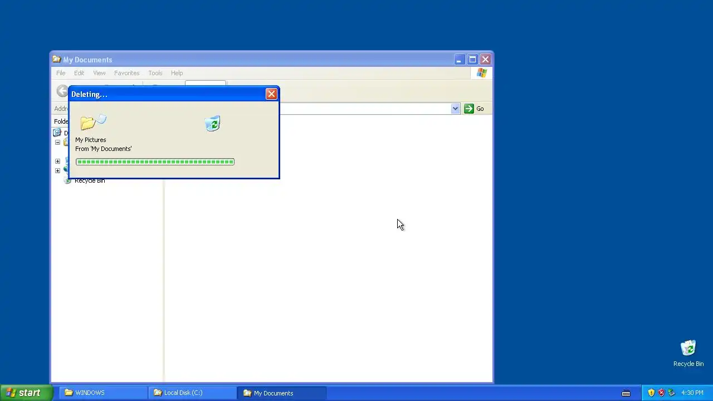Click the keyboard language bar icon in taskbar
713x401 pixels.
coord(626,393)
